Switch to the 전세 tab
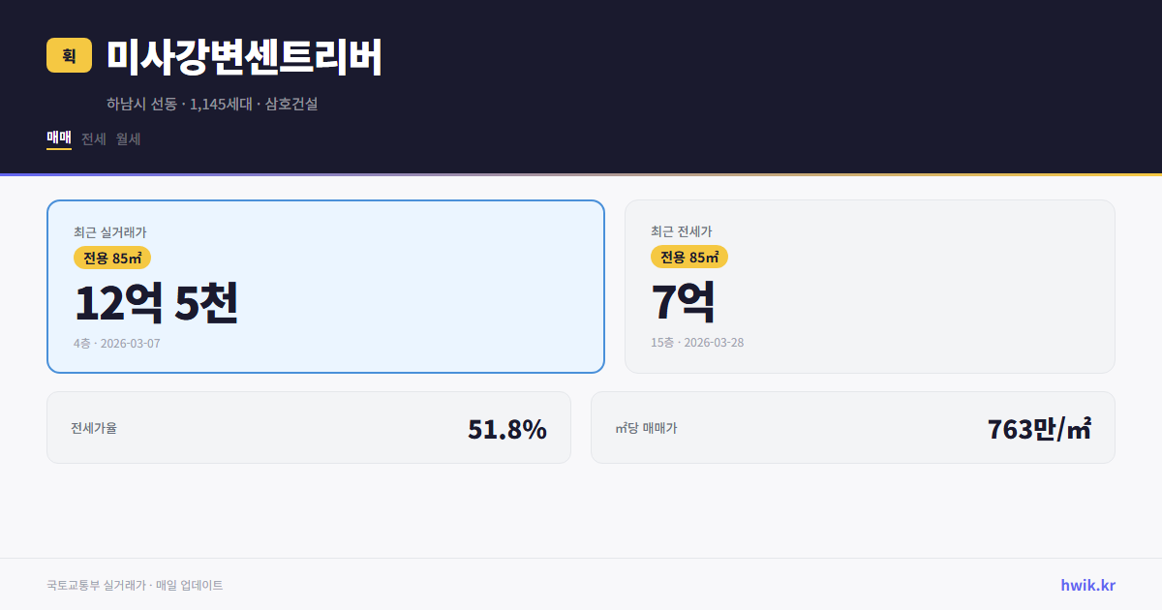Viewport: 1162px width, 610px height. point(92,138)
